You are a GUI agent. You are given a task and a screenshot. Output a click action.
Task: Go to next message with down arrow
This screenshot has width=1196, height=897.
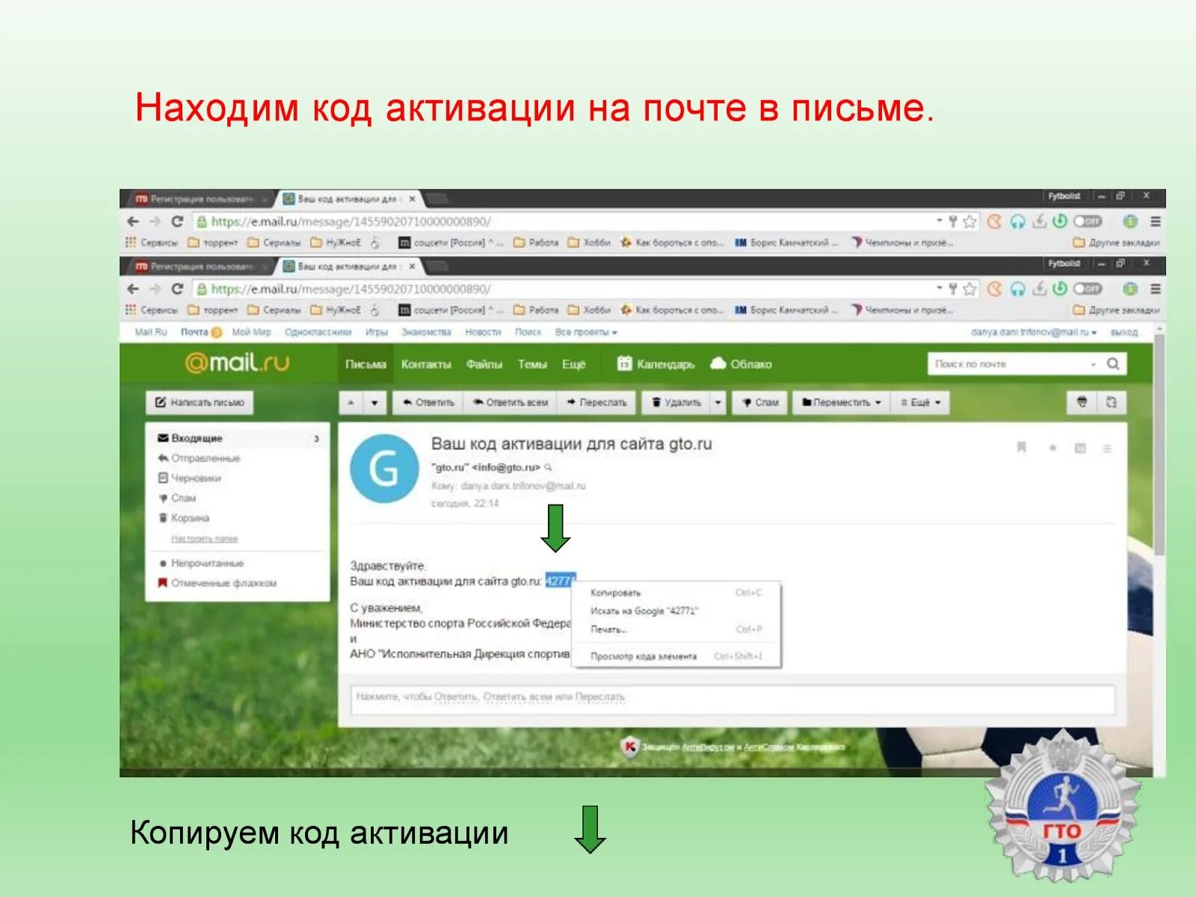(x=374, y=403)
